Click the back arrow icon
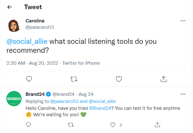 pyautogui.click(x=10, y=7)
